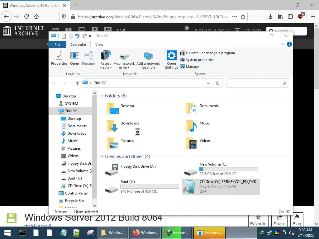Select the Pictures folder in content pane
319x239 pixels.
(x=120, y=143)
